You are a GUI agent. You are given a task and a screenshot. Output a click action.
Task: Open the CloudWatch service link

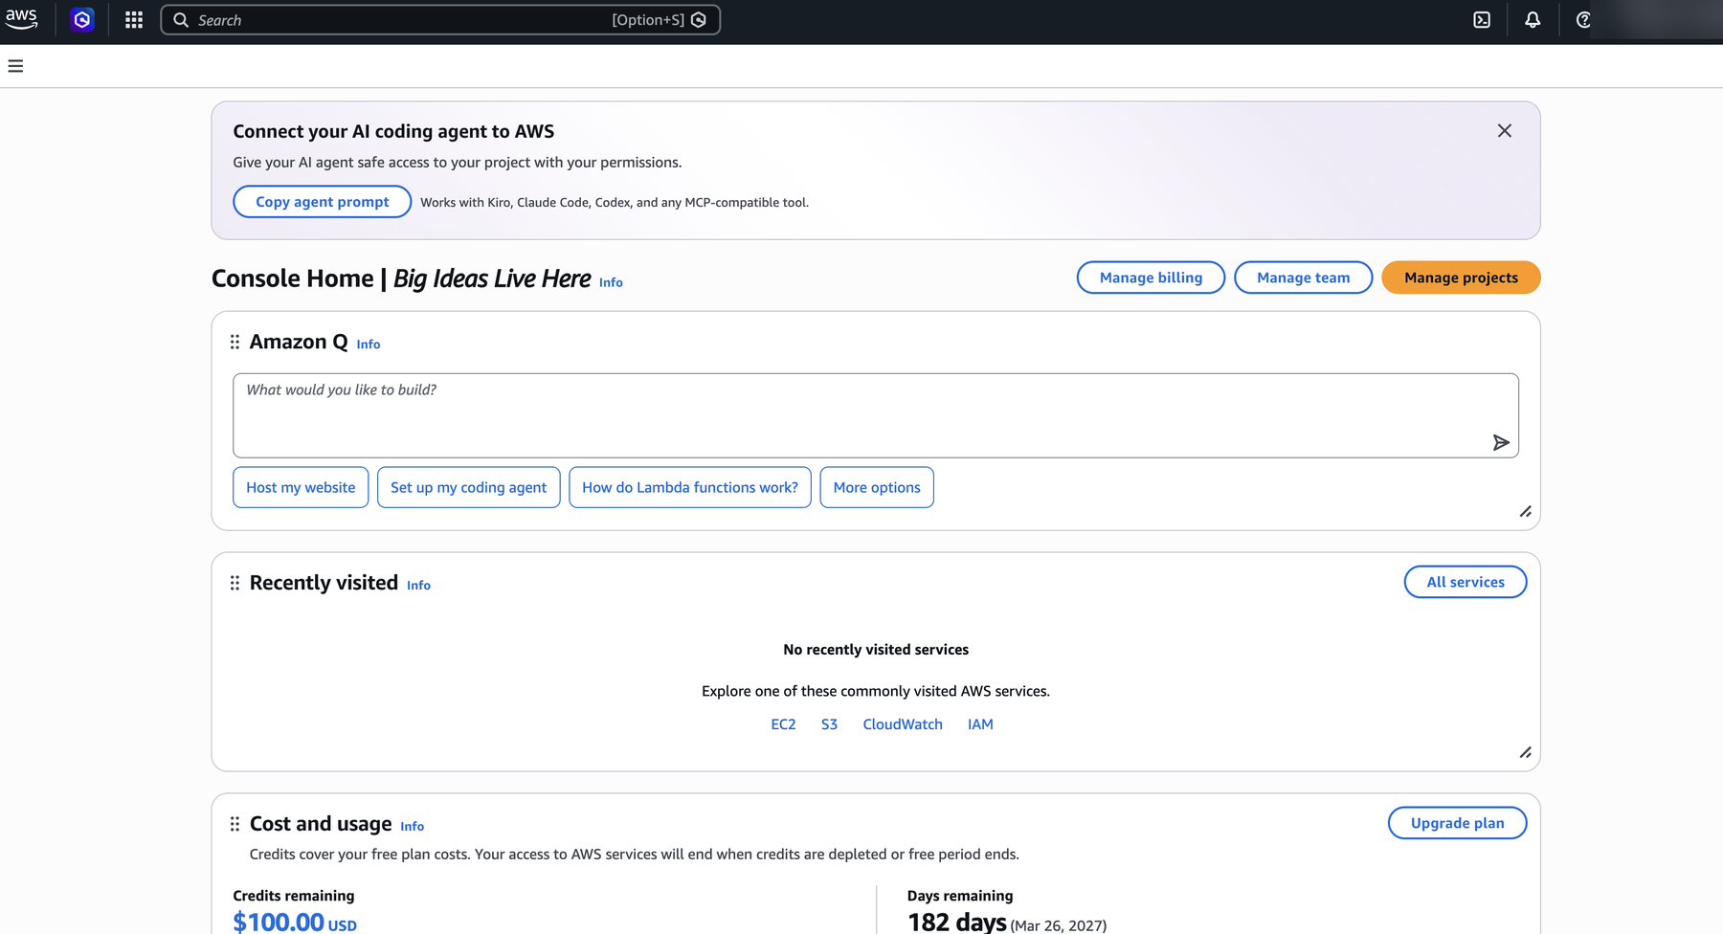point(903,724)
